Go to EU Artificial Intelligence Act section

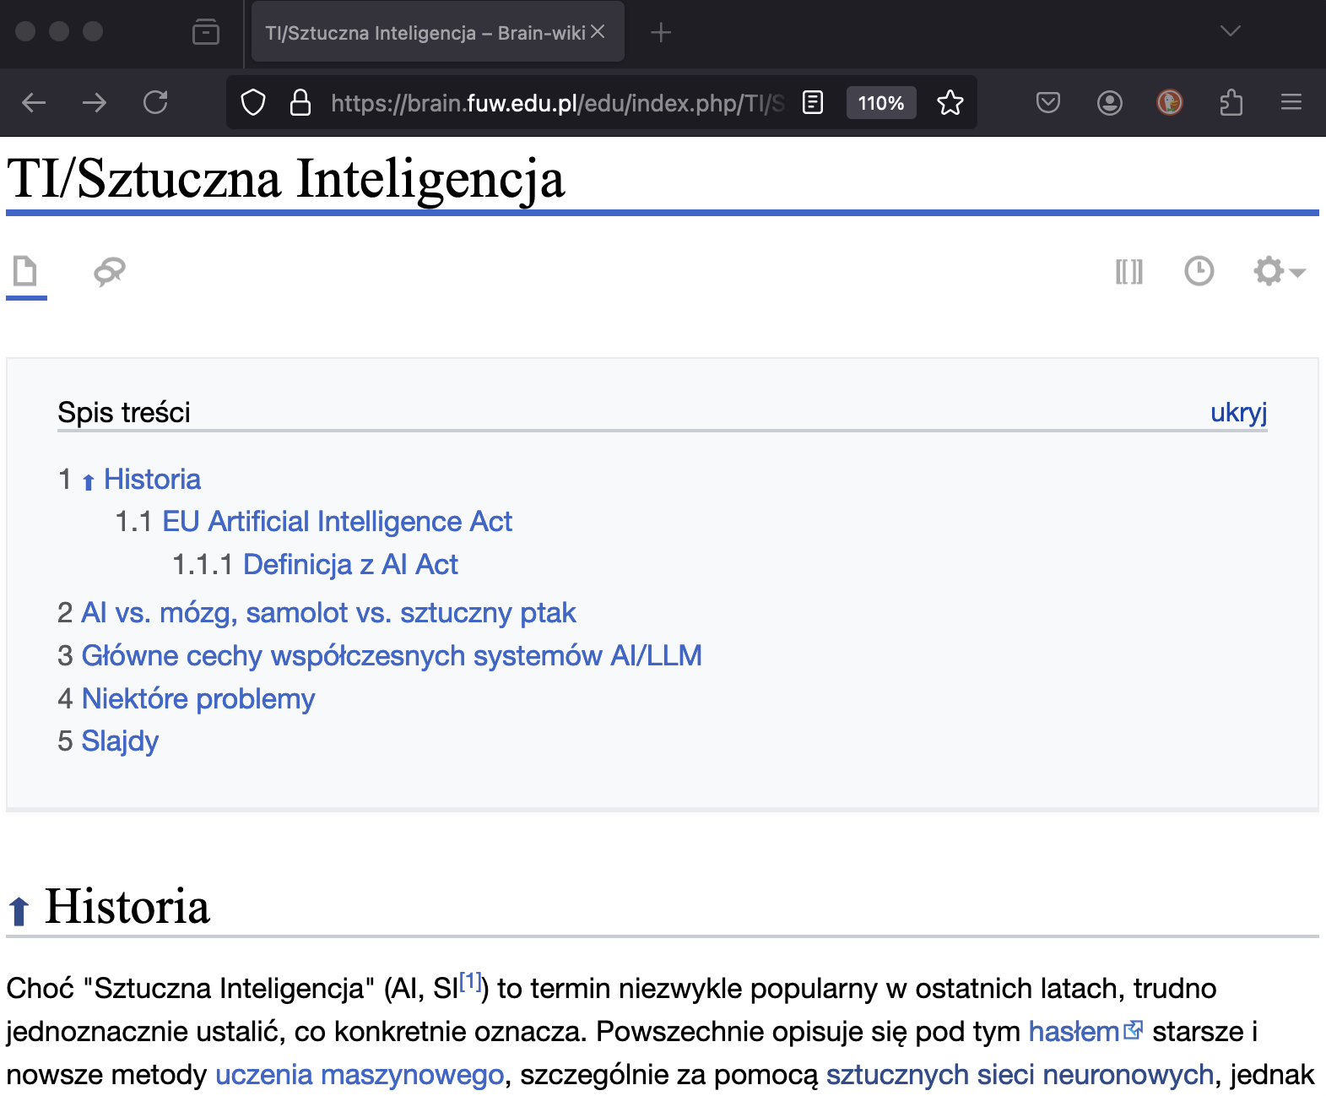tap(337, 522)
